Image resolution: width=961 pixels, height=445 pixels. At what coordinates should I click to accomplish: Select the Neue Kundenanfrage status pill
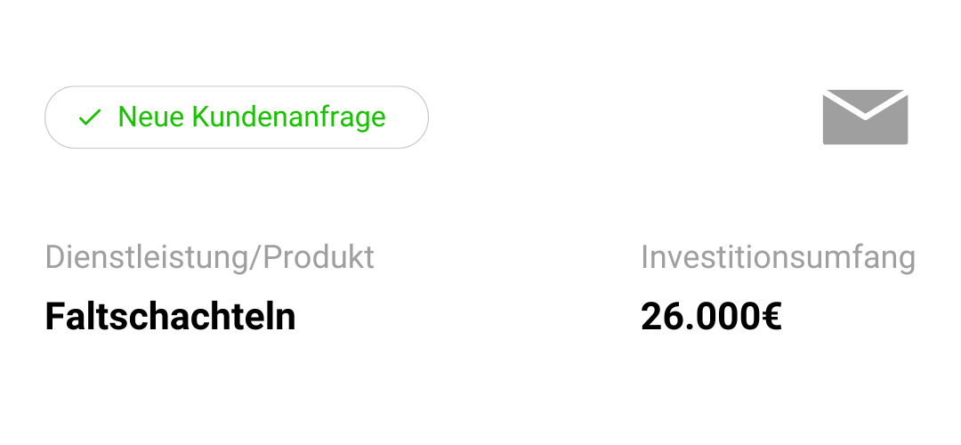pyautogui.click(x=237, y=117)
